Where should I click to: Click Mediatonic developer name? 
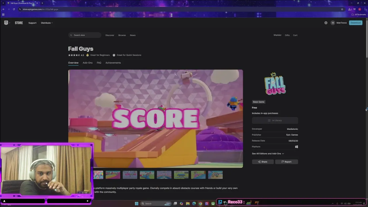coord(292,129)
